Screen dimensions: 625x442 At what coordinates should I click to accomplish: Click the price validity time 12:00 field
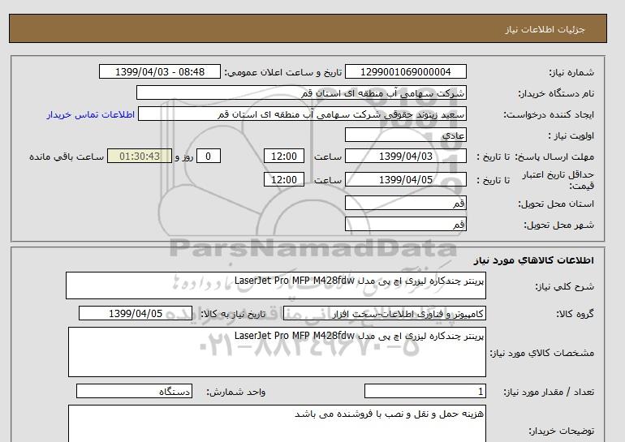[x=284, y=179]
